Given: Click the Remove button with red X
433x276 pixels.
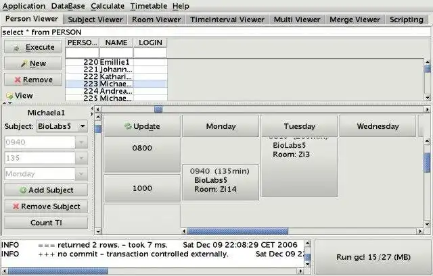Looking at the screenshot, I should point(33,80).
